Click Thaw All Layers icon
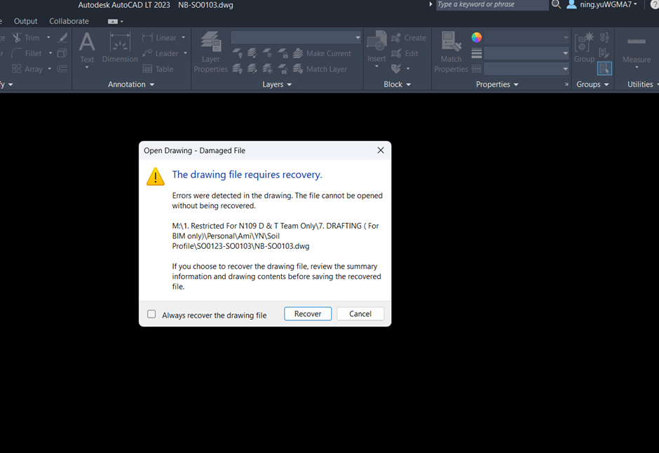This screenshot has height=453, width=659. [x=267, y=69]
